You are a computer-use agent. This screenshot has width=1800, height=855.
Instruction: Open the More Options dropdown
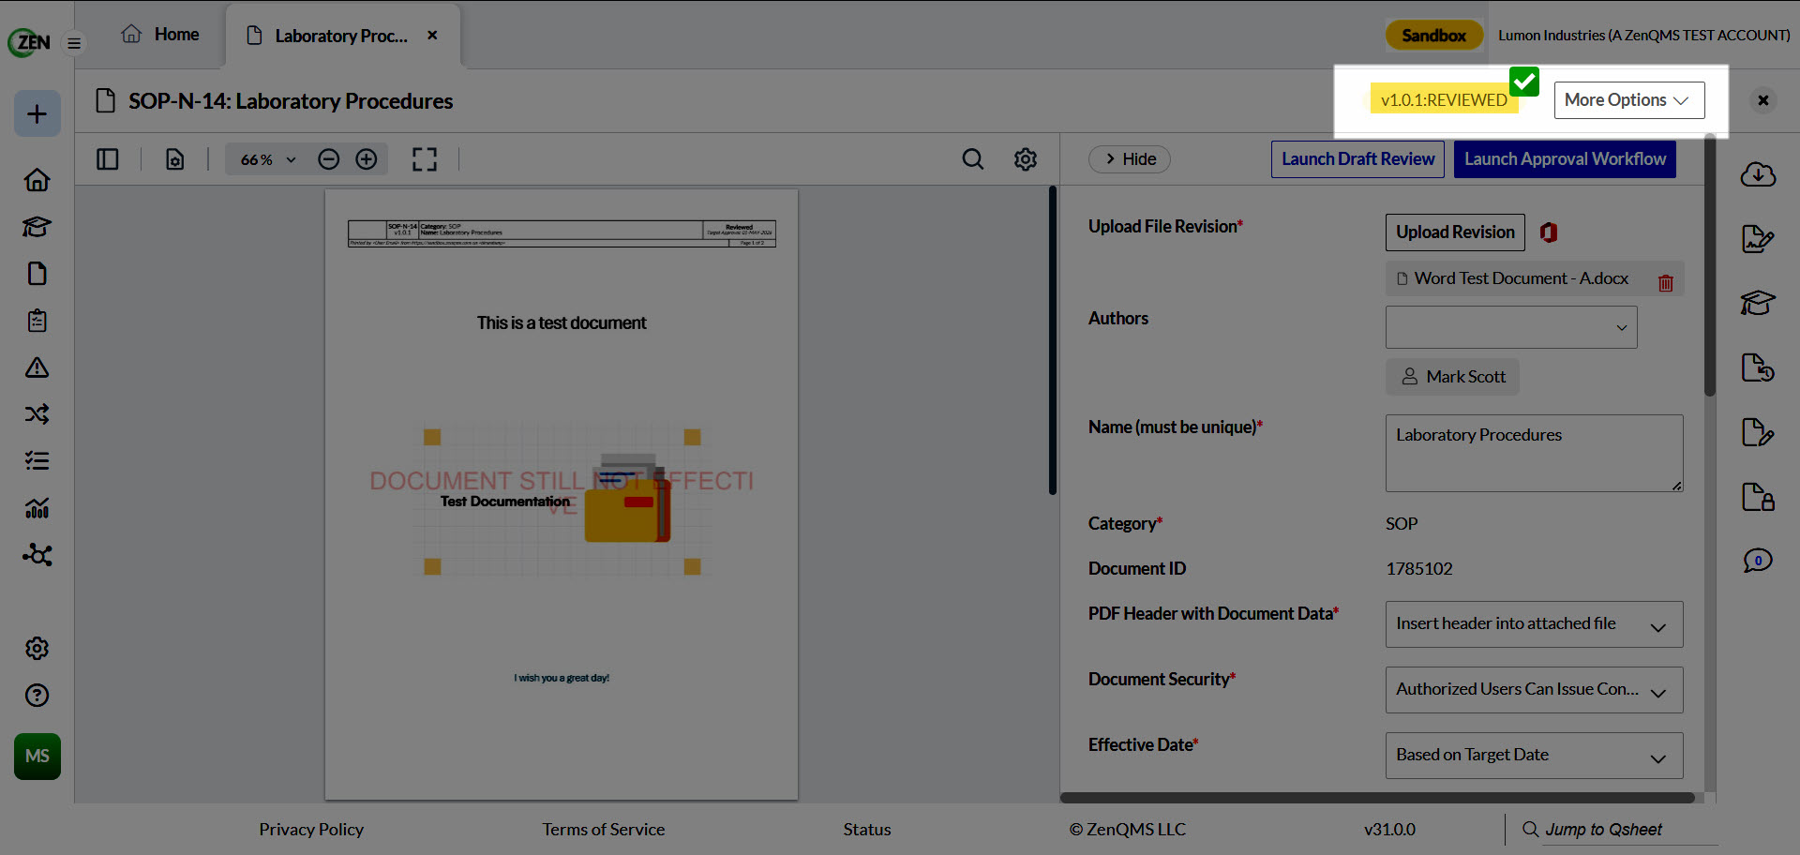(1628, 100)
